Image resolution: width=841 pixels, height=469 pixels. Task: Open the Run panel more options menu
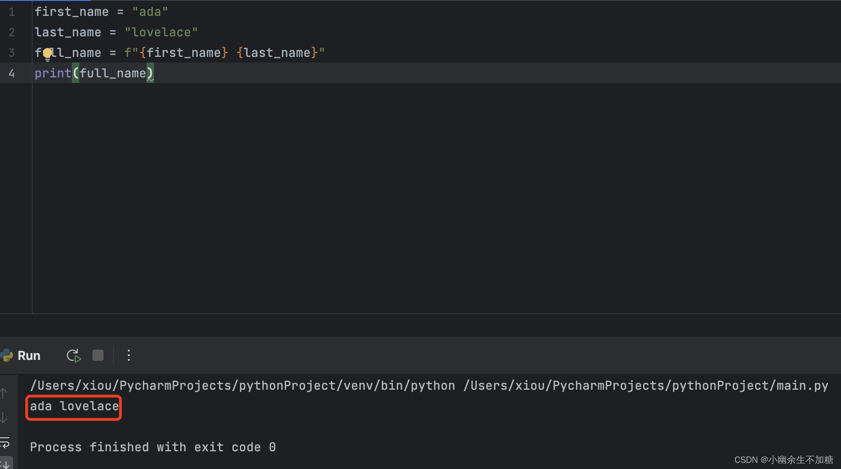pos(129,355)
